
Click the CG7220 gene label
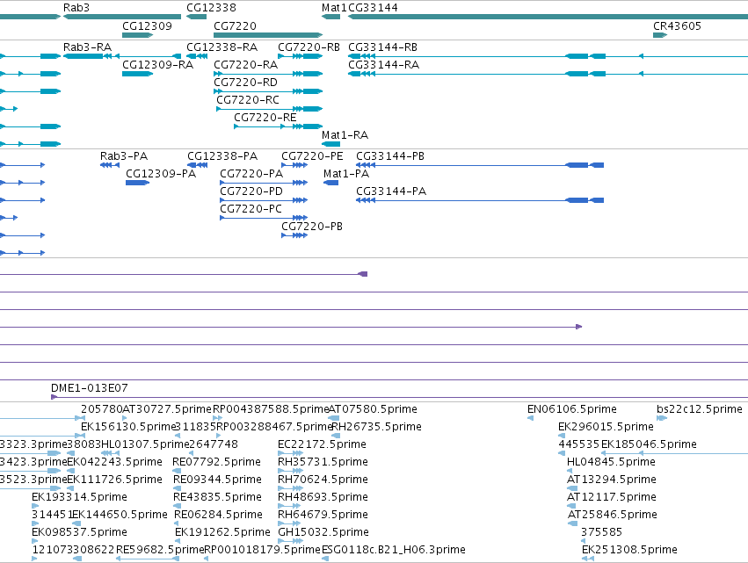(235, 25)
